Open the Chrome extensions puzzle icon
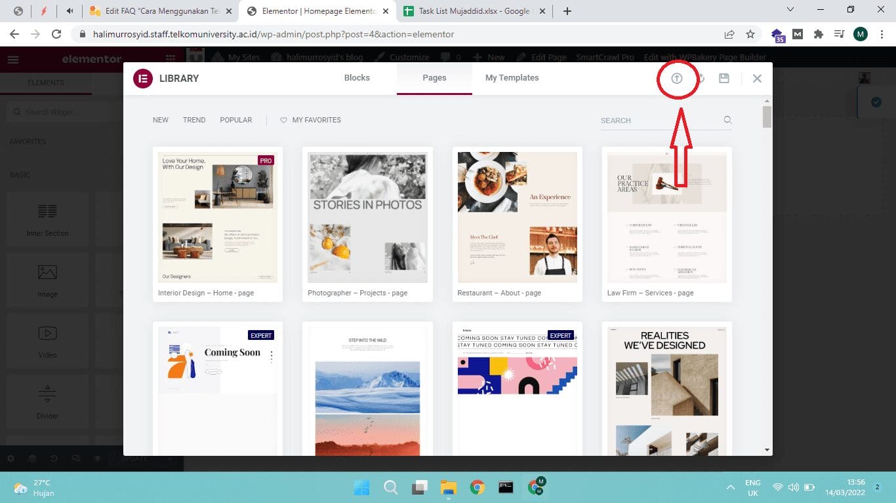Image resolution: width=896 pixels, height=503 pixels. 818,34
